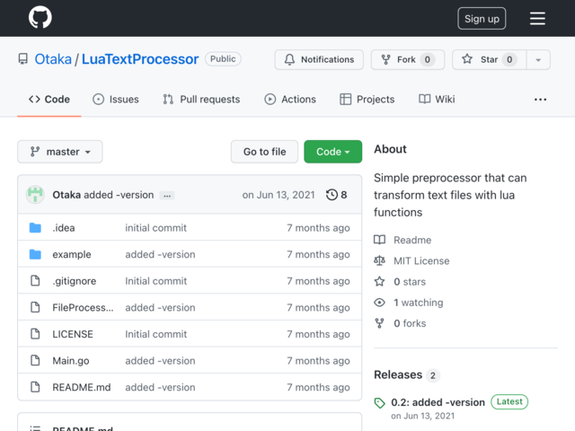The width and height of the screenshot is (575, 431).
Task: Open release '0.2: added -version'
Action: pos(438,402)
